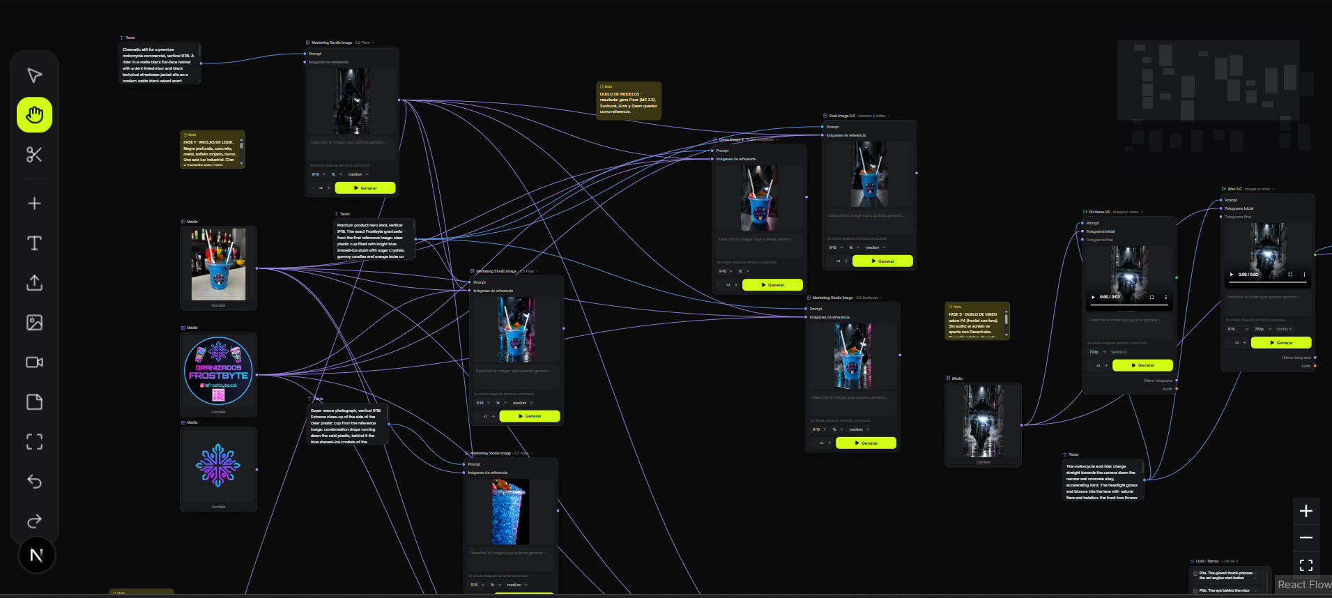Click Generar in the middle Flare cup node
1332x598 pixels.
[530, 416]
